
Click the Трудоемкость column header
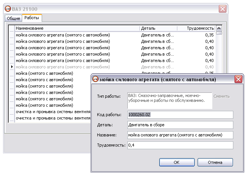pos(196,28)
